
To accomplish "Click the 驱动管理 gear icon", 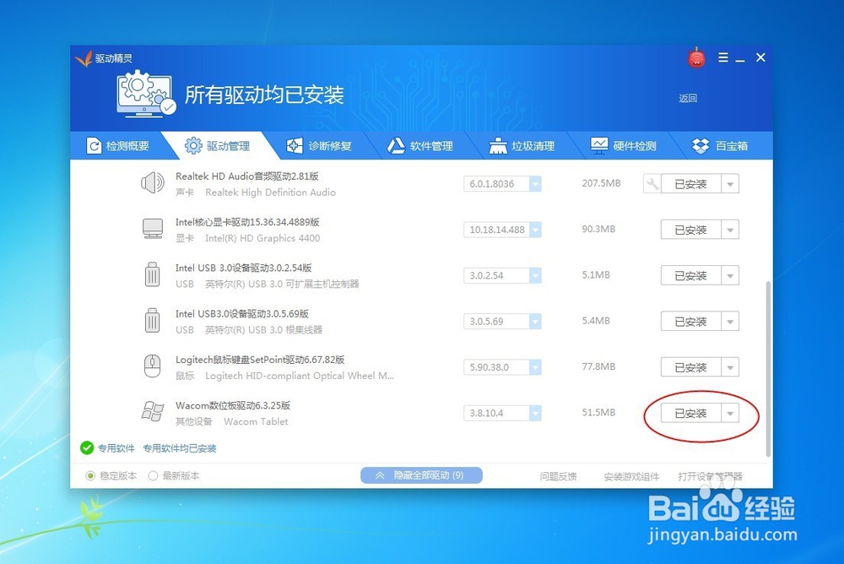I will 193,145.
